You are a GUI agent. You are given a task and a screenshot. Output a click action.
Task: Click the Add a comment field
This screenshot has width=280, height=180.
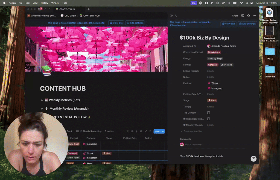194,145
